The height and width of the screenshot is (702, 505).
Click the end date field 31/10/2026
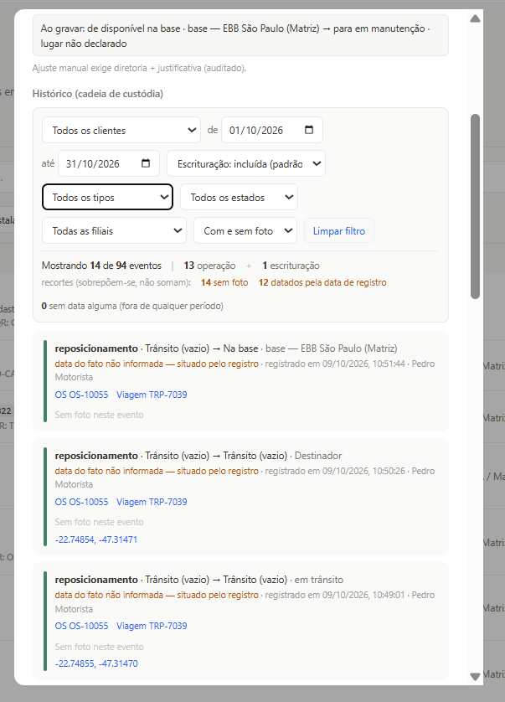(x=109, y=163)
